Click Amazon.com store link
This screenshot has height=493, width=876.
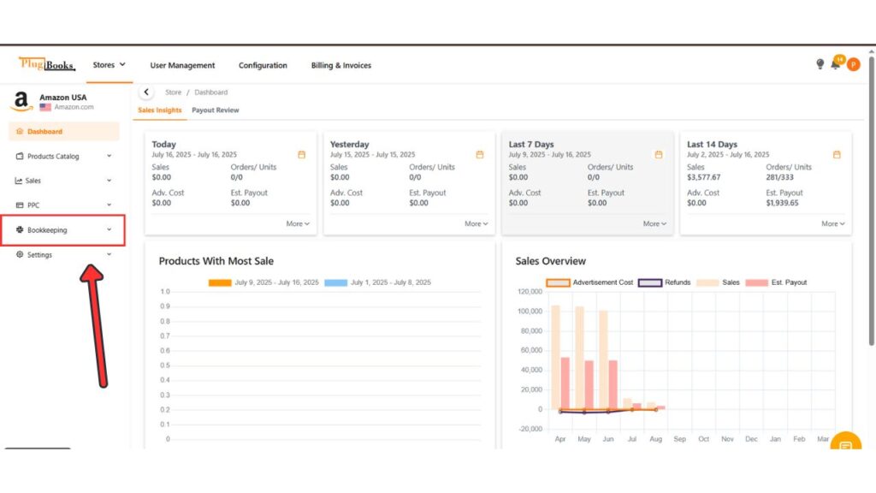(74, 107)
